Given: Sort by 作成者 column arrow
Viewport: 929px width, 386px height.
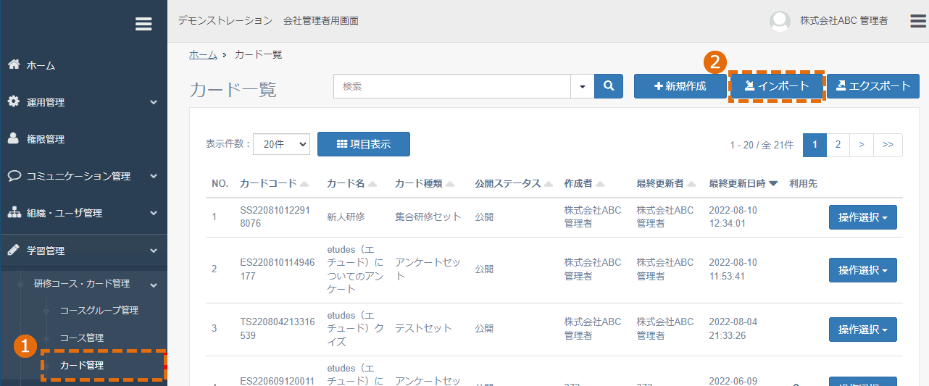Looking at the screenshot, I should (x=601, y=184).
